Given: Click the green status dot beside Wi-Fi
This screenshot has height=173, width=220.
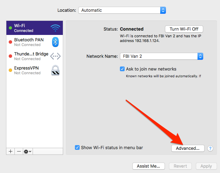Looking at the screenshot, I should tap(10, 28).
